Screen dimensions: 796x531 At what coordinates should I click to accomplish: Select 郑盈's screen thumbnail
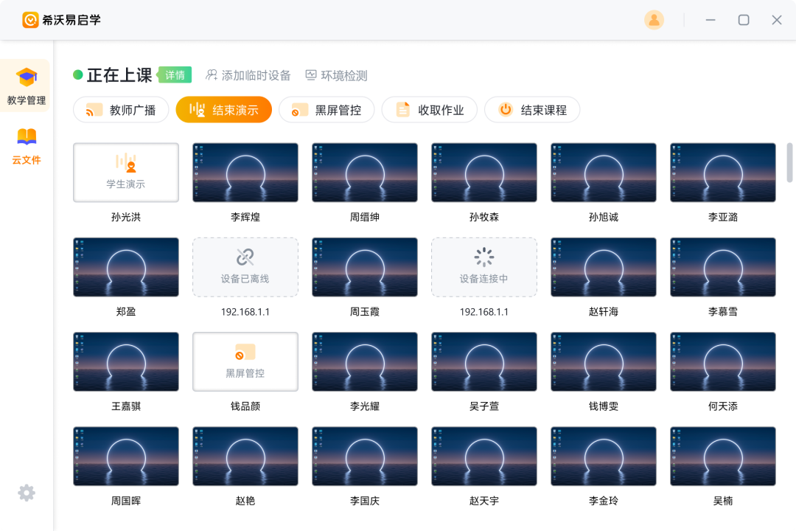click(x=126, y=267)
